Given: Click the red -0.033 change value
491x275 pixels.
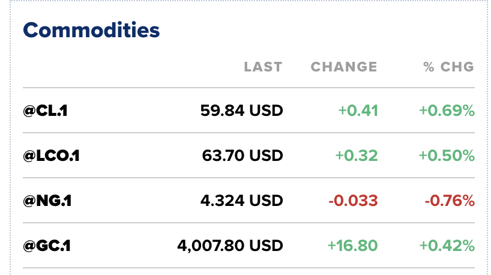Looking at the screenshot, I should click(x=353, y=201).
